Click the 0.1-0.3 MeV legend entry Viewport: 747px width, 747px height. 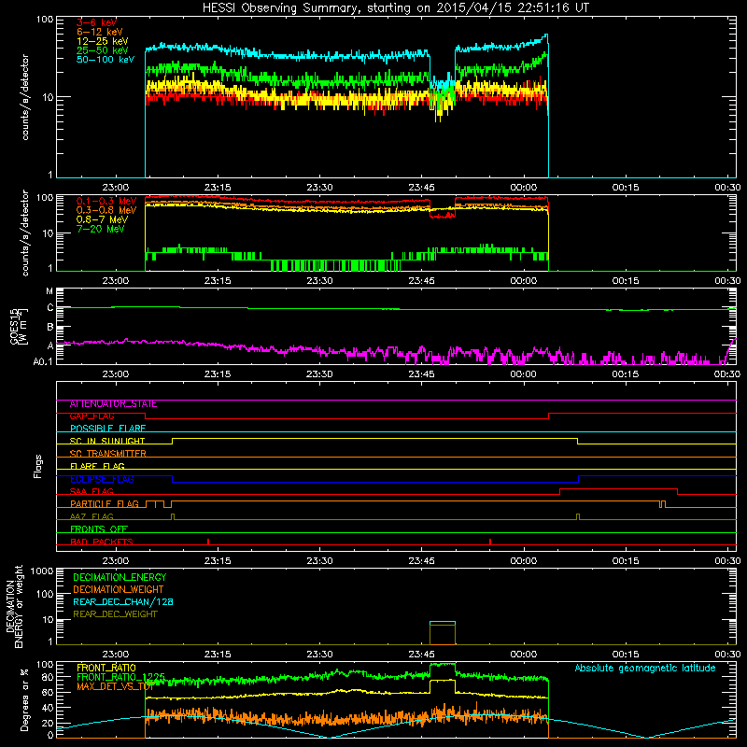[x=106, y=201]
